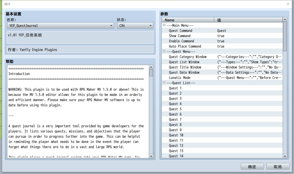Select the Quest Category Window parameter

pyautogui.click(x=222, y=57)
